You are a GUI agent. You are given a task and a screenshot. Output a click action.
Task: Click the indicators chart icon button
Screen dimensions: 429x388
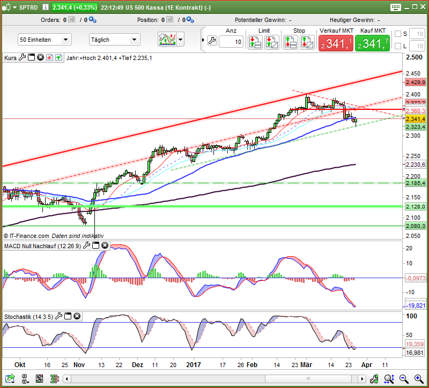167,39
